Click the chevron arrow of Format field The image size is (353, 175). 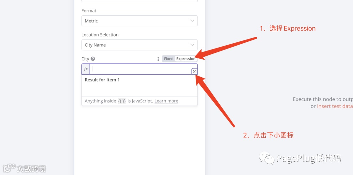pyautogui.click(x=192, y=21)
